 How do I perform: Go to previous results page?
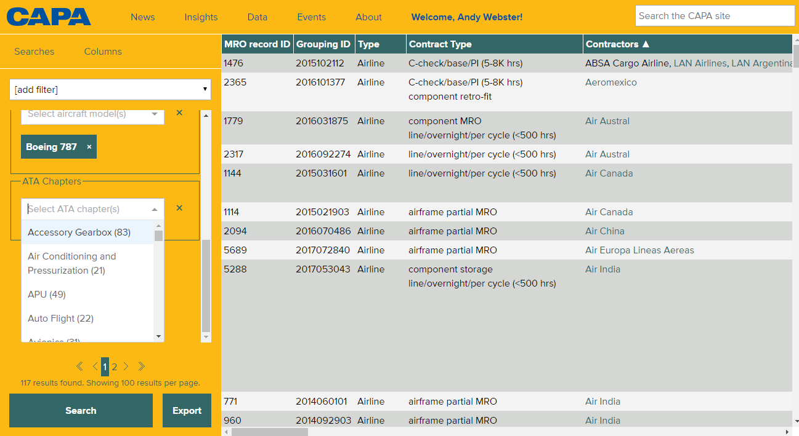coord(95,367)
